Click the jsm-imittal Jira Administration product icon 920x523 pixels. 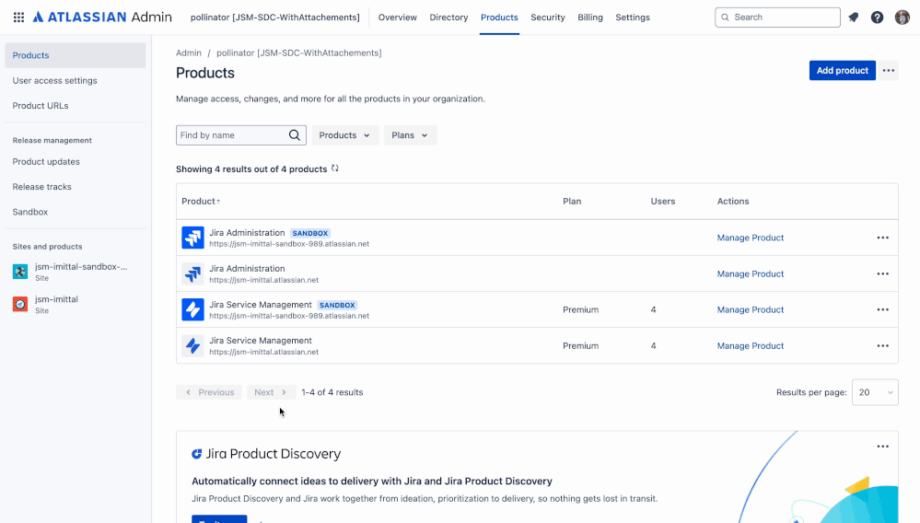click(192, 273)
